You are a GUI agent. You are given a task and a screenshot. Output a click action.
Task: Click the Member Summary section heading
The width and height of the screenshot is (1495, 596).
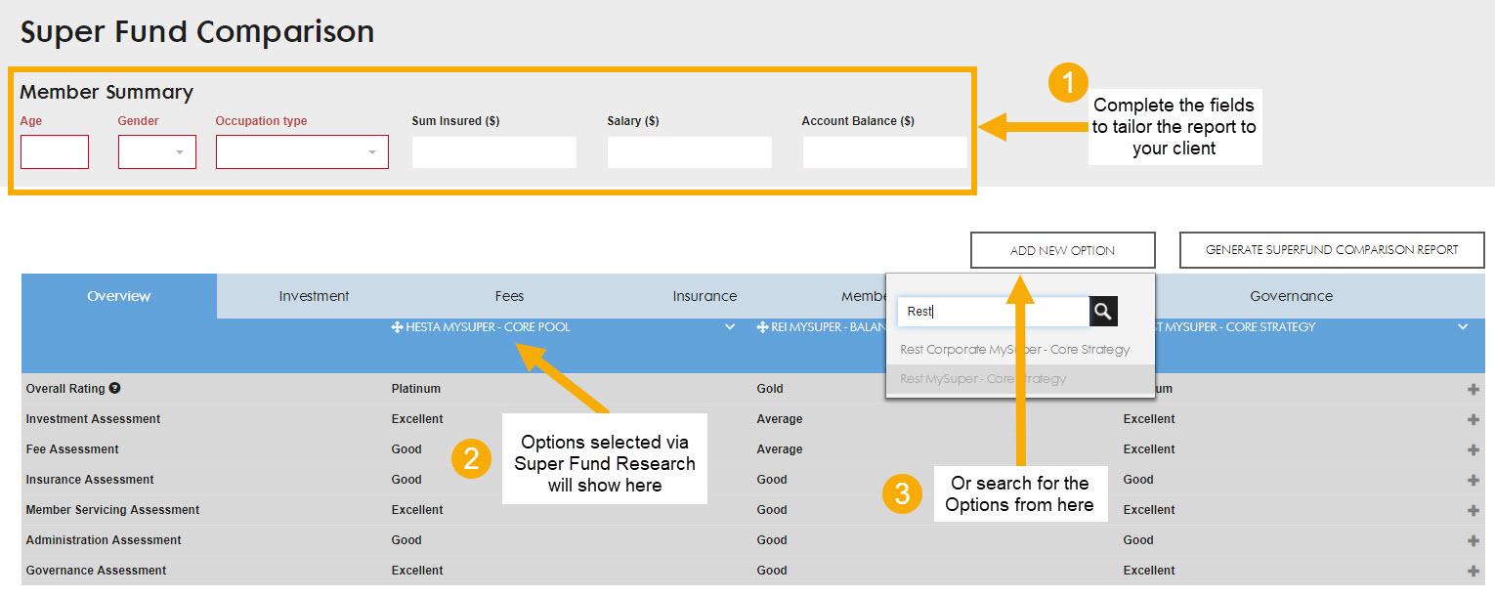pos(107,92)
